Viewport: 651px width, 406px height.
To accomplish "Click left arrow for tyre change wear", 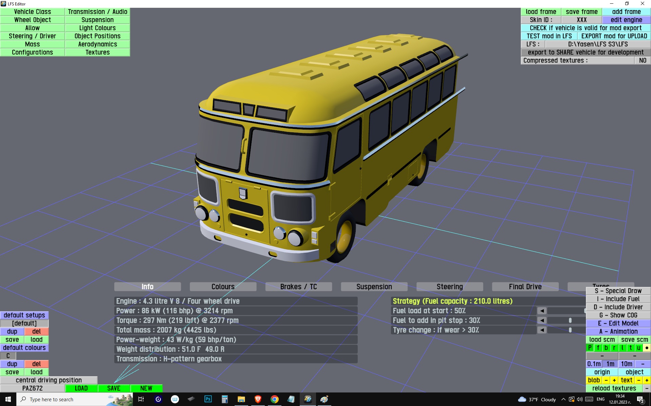I will click(542, 330).
